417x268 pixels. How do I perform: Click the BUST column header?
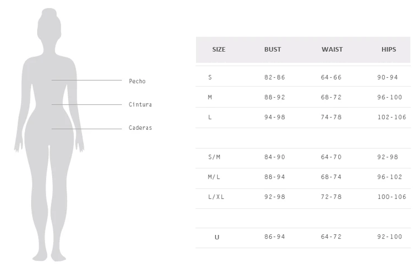[273, 50]
